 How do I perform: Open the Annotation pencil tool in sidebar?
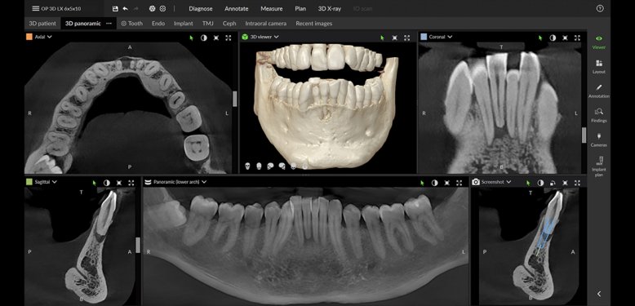(599, 91)
